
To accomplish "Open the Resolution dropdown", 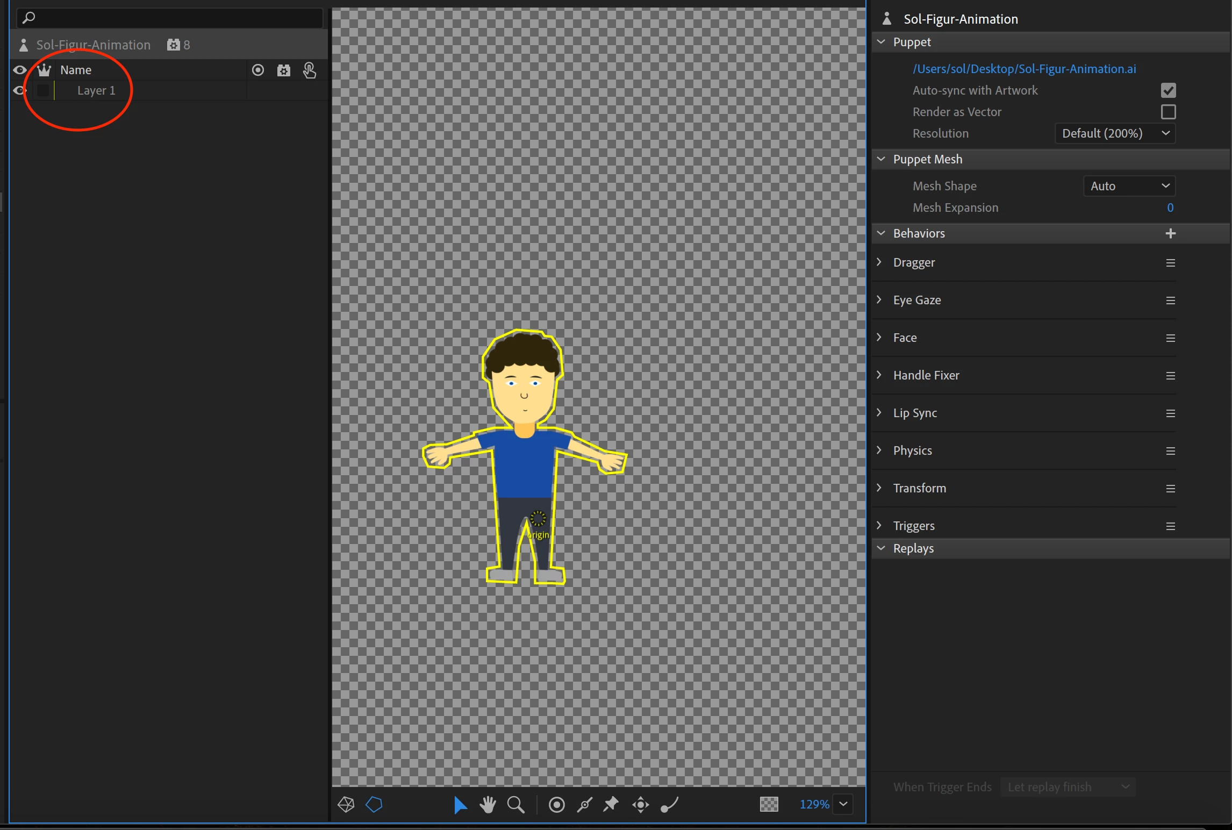I will [1115, 133].
